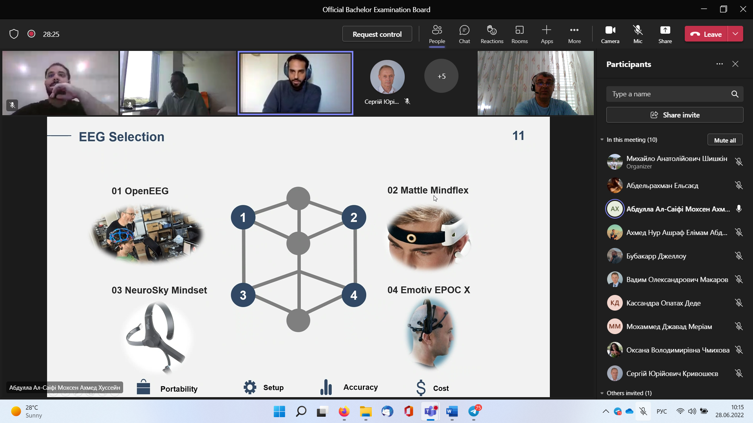The width and height of the screenshot is (753, 423).
Task: Click the Mute all button
Action: 724,140
